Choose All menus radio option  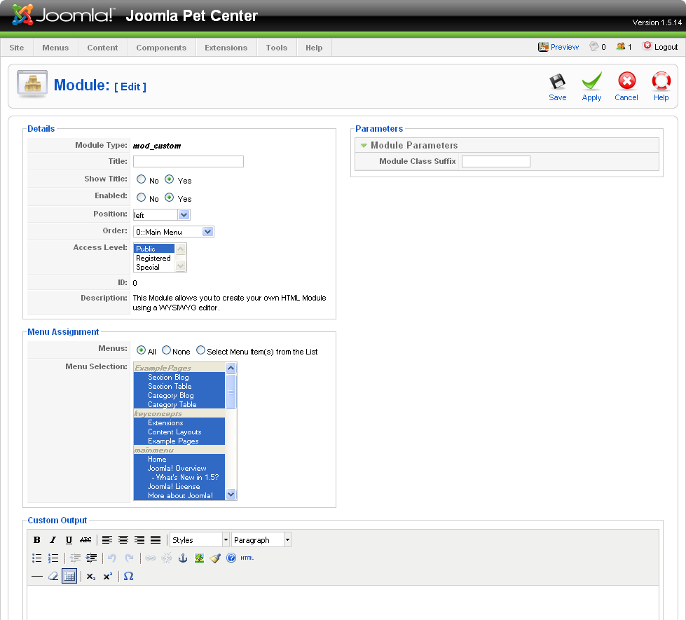click(x=141, y=350)
